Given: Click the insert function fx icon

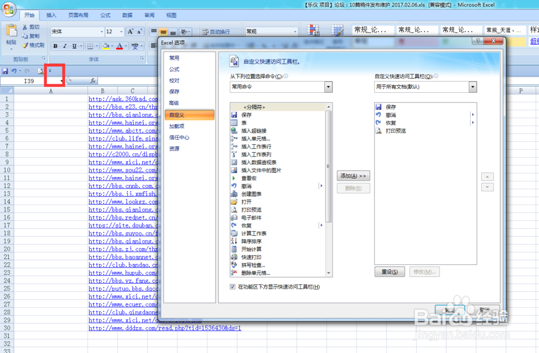Looking at the screenshot, I should coord(93,80).
